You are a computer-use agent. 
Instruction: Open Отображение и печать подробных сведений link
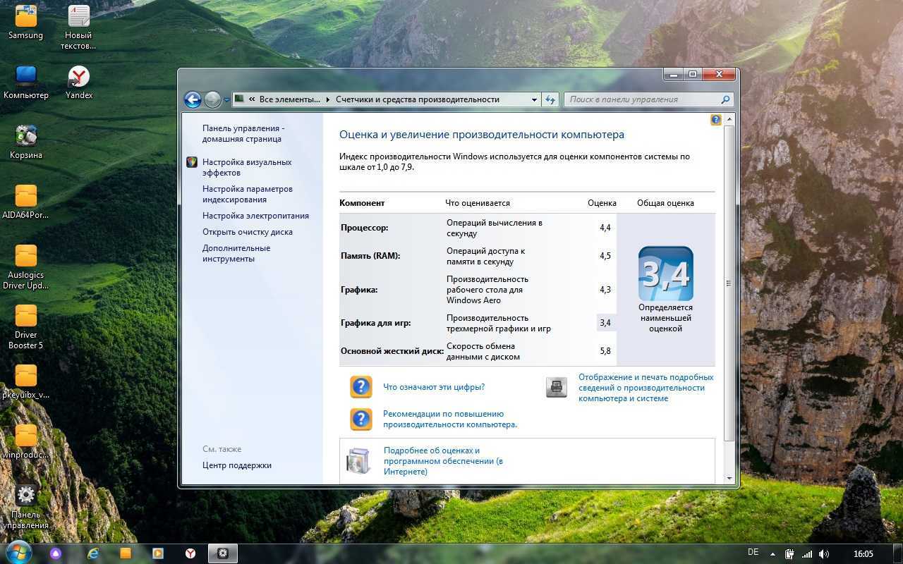646,388
